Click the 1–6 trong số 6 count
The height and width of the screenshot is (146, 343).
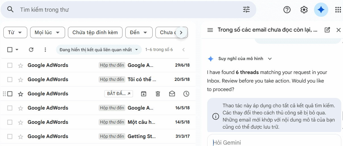[159, 50]
